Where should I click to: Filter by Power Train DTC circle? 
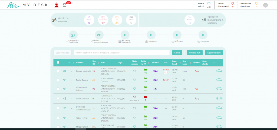103,20
